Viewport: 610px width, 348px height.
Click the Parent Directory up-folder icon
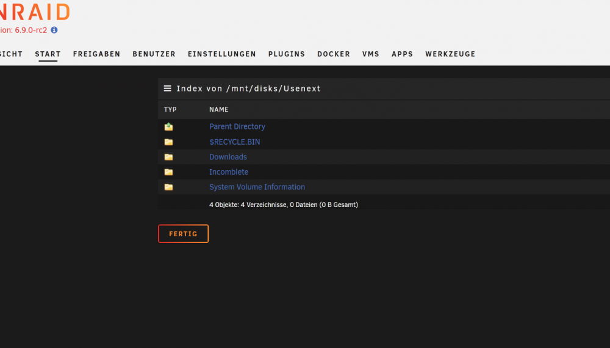[x=168, y=126]
